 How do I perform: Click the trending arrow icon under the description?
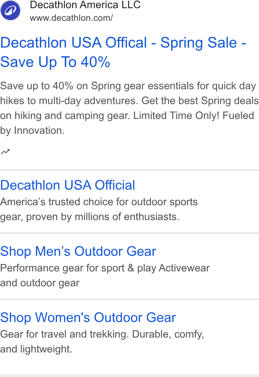pos(5,151)
